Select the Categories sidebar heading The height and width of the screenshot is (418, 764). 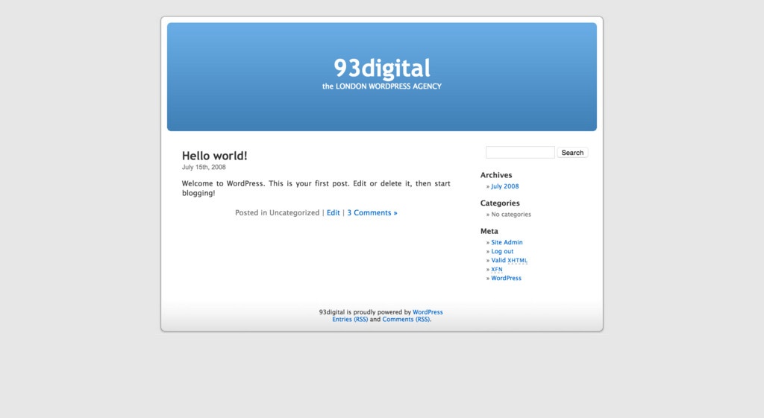point(500,203)
